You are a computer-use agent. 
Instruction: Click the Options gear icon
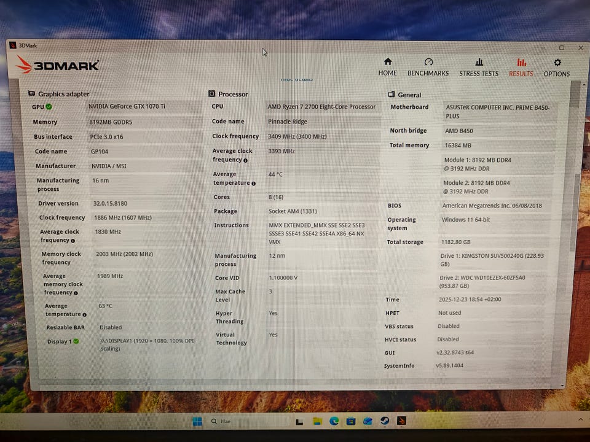(557, 63)
